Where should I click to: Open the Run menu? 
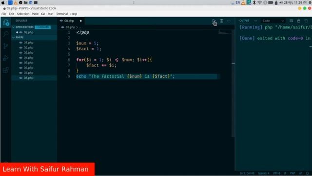click(50, 14)
